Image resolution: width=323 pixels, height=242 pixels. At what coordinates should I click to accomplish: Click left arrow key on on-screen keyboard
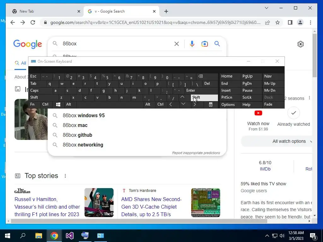pyautogui.click(x=171, y=104)
